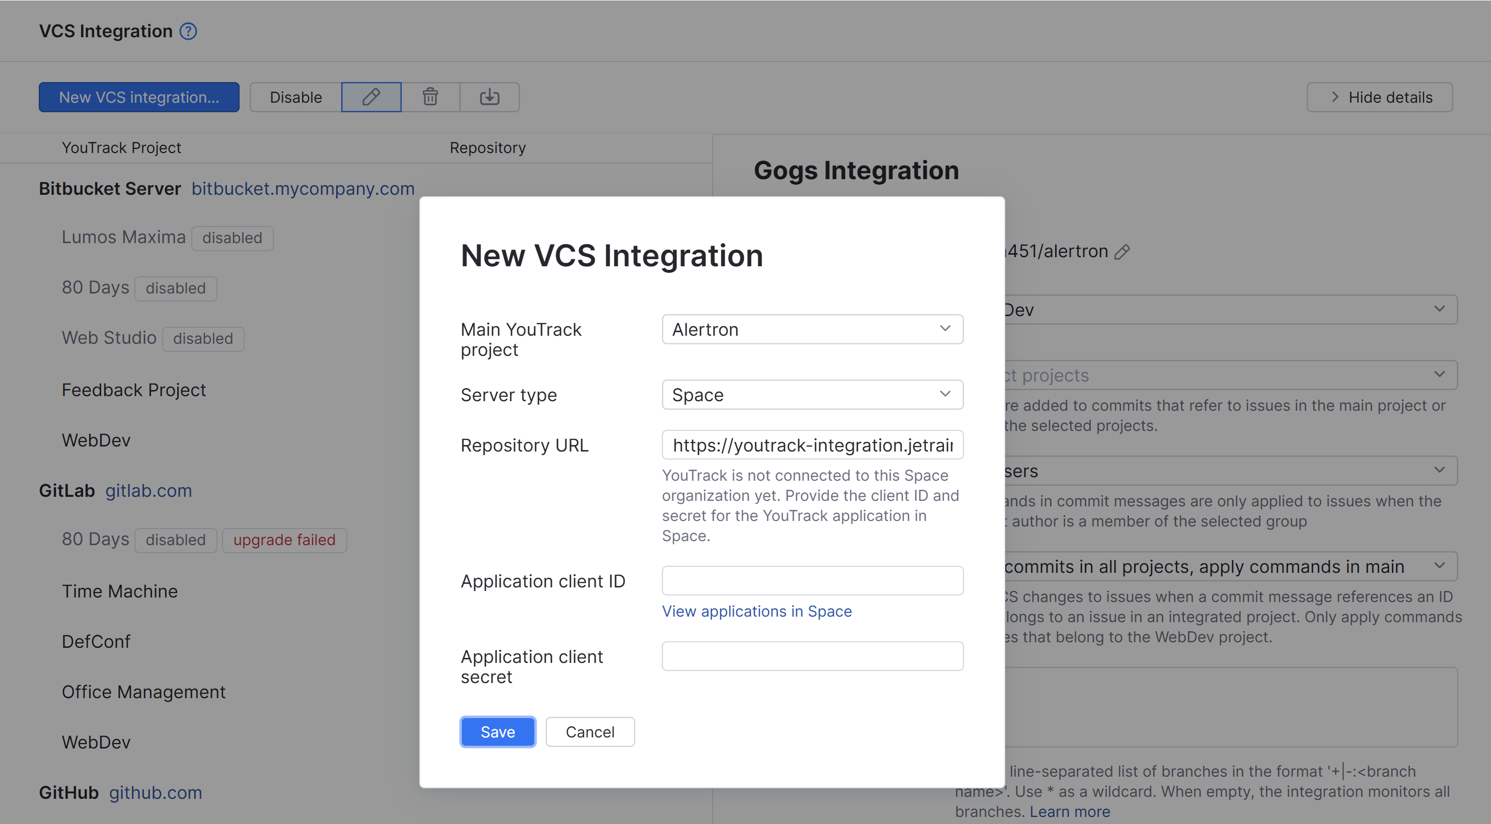Collapse panel with Hide details button

(1379, 97)
